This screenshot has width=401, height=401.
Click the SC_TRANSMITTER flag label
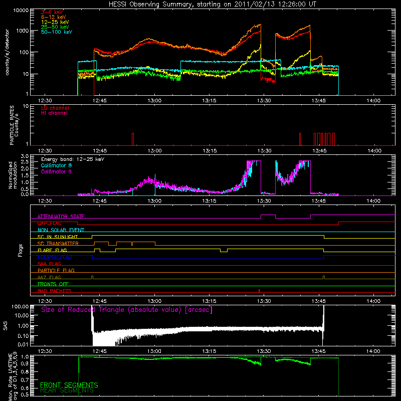(x=58, y=243)
